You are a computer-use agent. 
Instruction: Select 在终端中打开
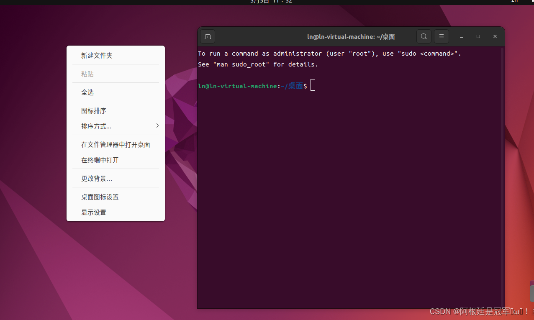(100, 160)
